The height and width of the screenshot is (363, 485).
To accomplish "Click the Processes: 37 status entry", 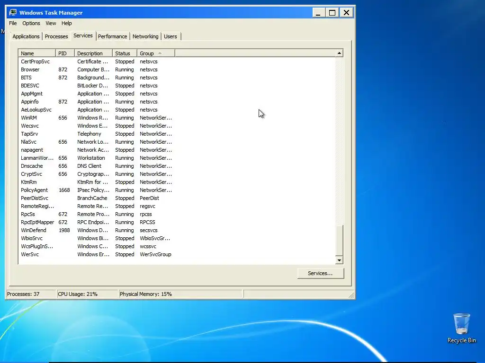I will coord(31,294).
